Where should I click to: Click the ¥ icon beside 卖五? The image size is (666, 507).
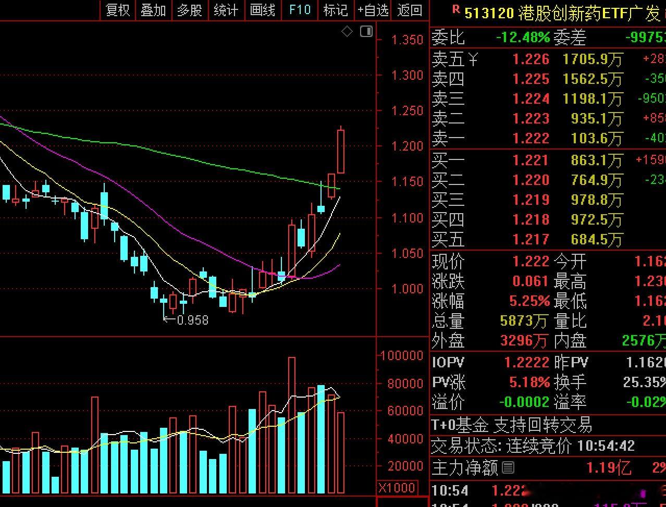click(x=473, y=60)
